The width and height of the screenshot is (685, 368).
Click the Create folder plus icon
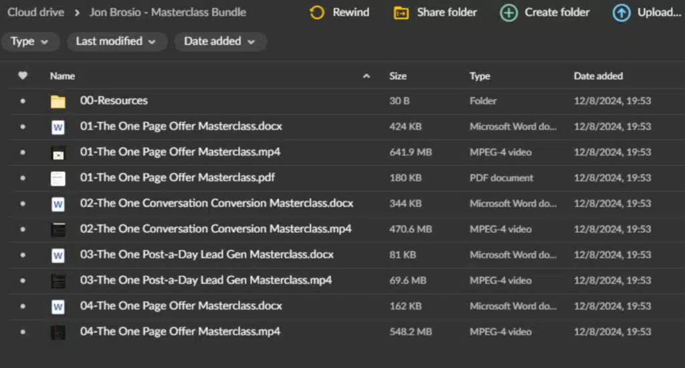click(x=508, y=13)
